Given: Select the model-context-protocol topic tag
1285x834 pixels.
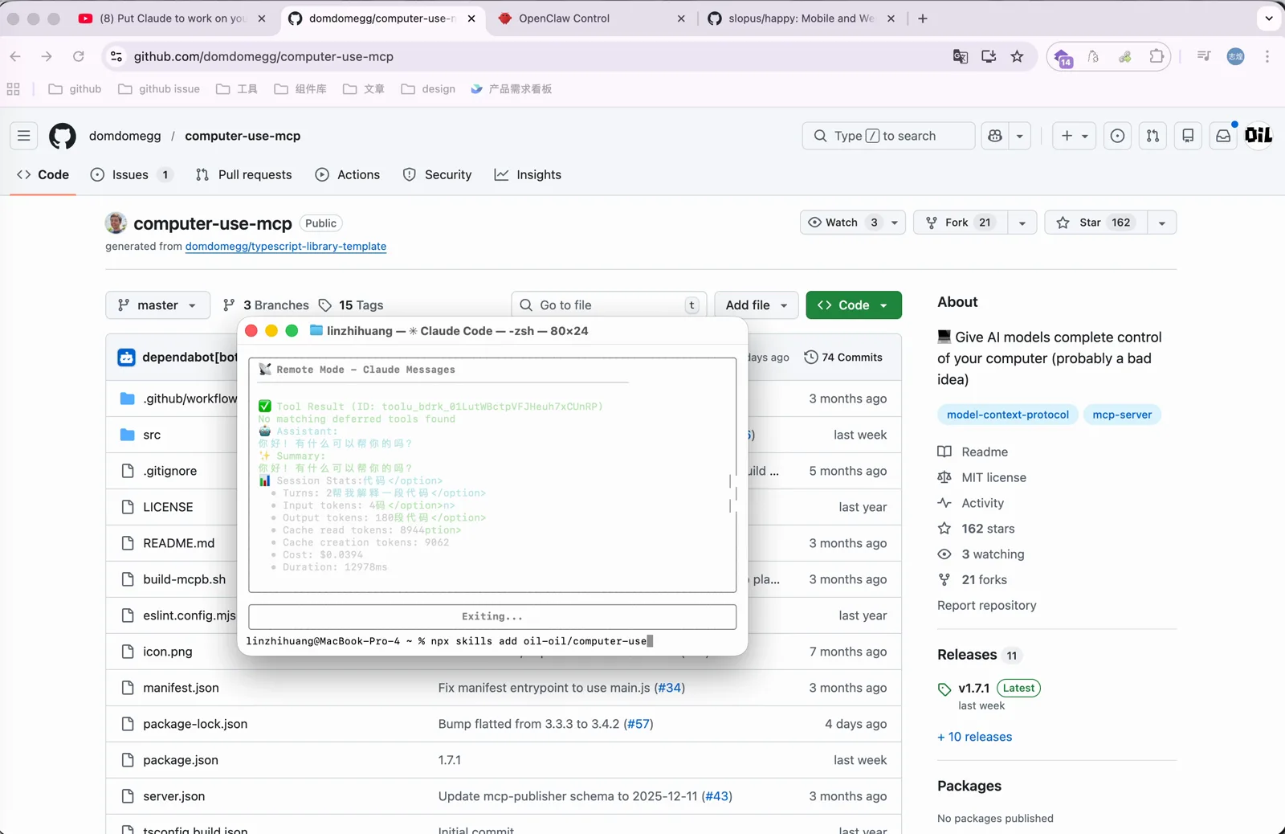Looking at the screenshot, I should coord(1008,415).
